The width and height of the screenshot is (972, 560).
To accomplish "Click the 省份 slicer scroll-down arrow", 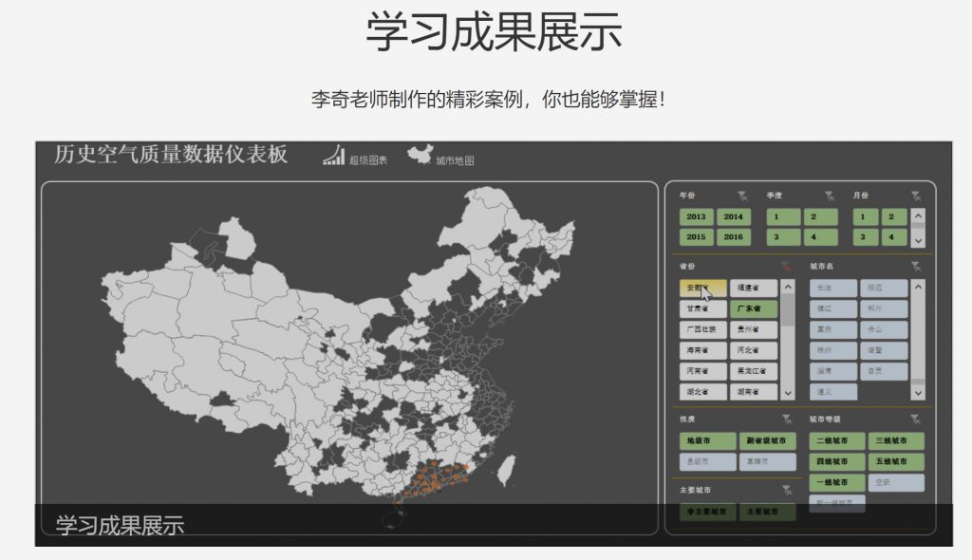I will pyautogui.click(x=788, y=393).
